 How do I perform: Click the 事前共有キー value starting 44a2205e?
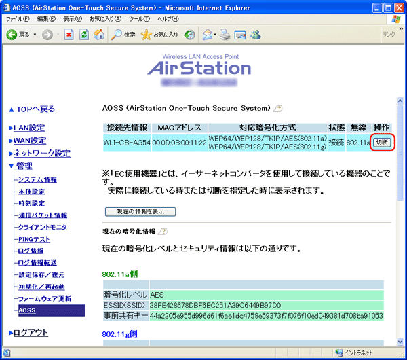(x=267, y=316)
